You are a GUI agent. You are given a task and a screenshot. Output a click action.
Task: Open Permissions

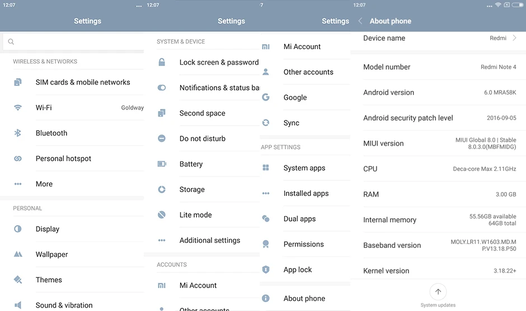click(x=306, y=244)
